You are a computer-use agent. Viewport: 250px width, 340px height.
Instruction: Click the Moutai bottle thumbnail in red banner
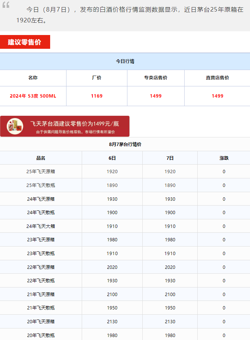click(x=15, y=126)
